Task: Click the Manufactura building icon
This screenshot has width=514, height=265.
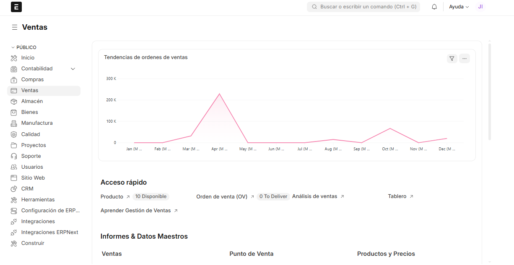Action: coord(14,123)
